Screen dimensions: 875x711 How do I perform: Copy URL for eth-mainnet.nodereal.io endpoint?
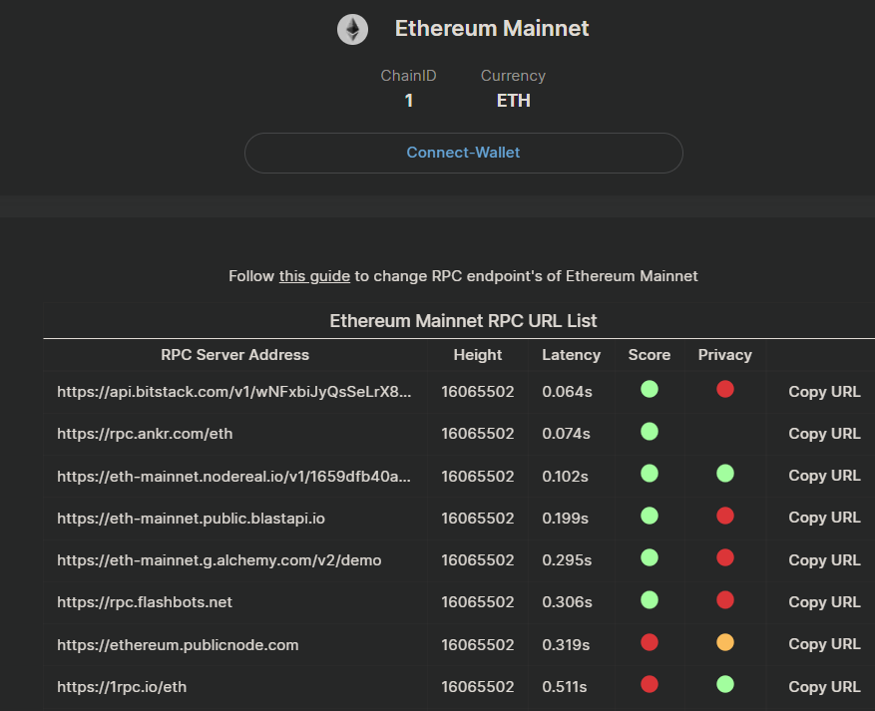click(x=824, y=476)
